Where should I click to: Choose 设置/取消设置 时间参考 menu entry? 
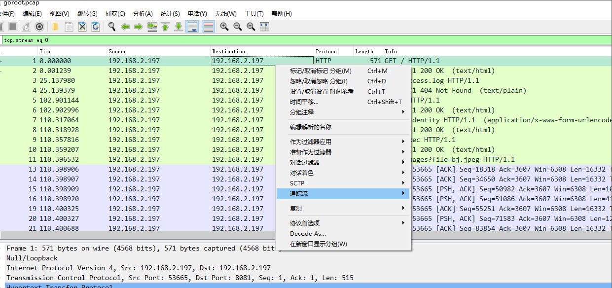pos(344,92)
